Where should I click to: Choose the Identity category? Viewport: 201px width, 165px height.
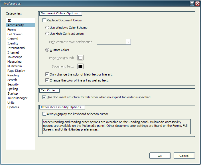[21, 43]
